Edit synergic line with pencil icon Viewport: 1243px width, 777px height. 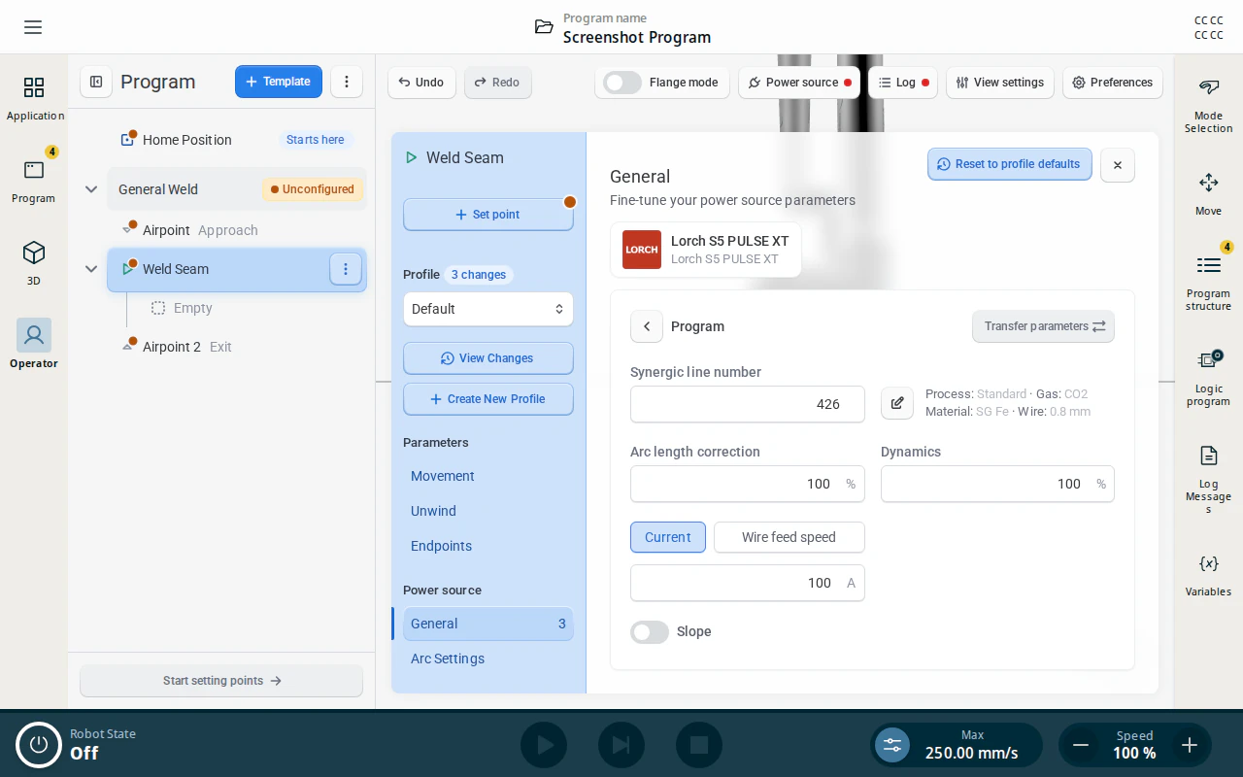pos(897,403)
